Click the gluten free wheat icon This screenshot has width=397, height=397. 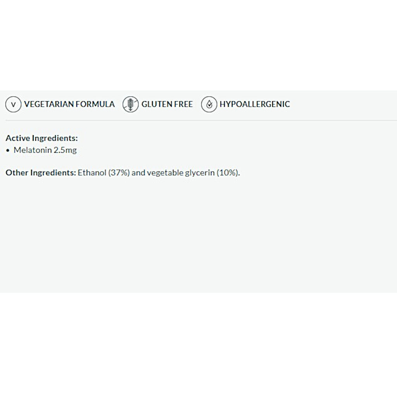point(131,104)
